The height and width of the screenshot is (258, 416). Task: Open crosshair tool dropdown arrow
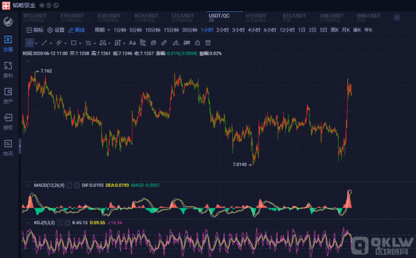pyautogui.click(x=36, y=43)
